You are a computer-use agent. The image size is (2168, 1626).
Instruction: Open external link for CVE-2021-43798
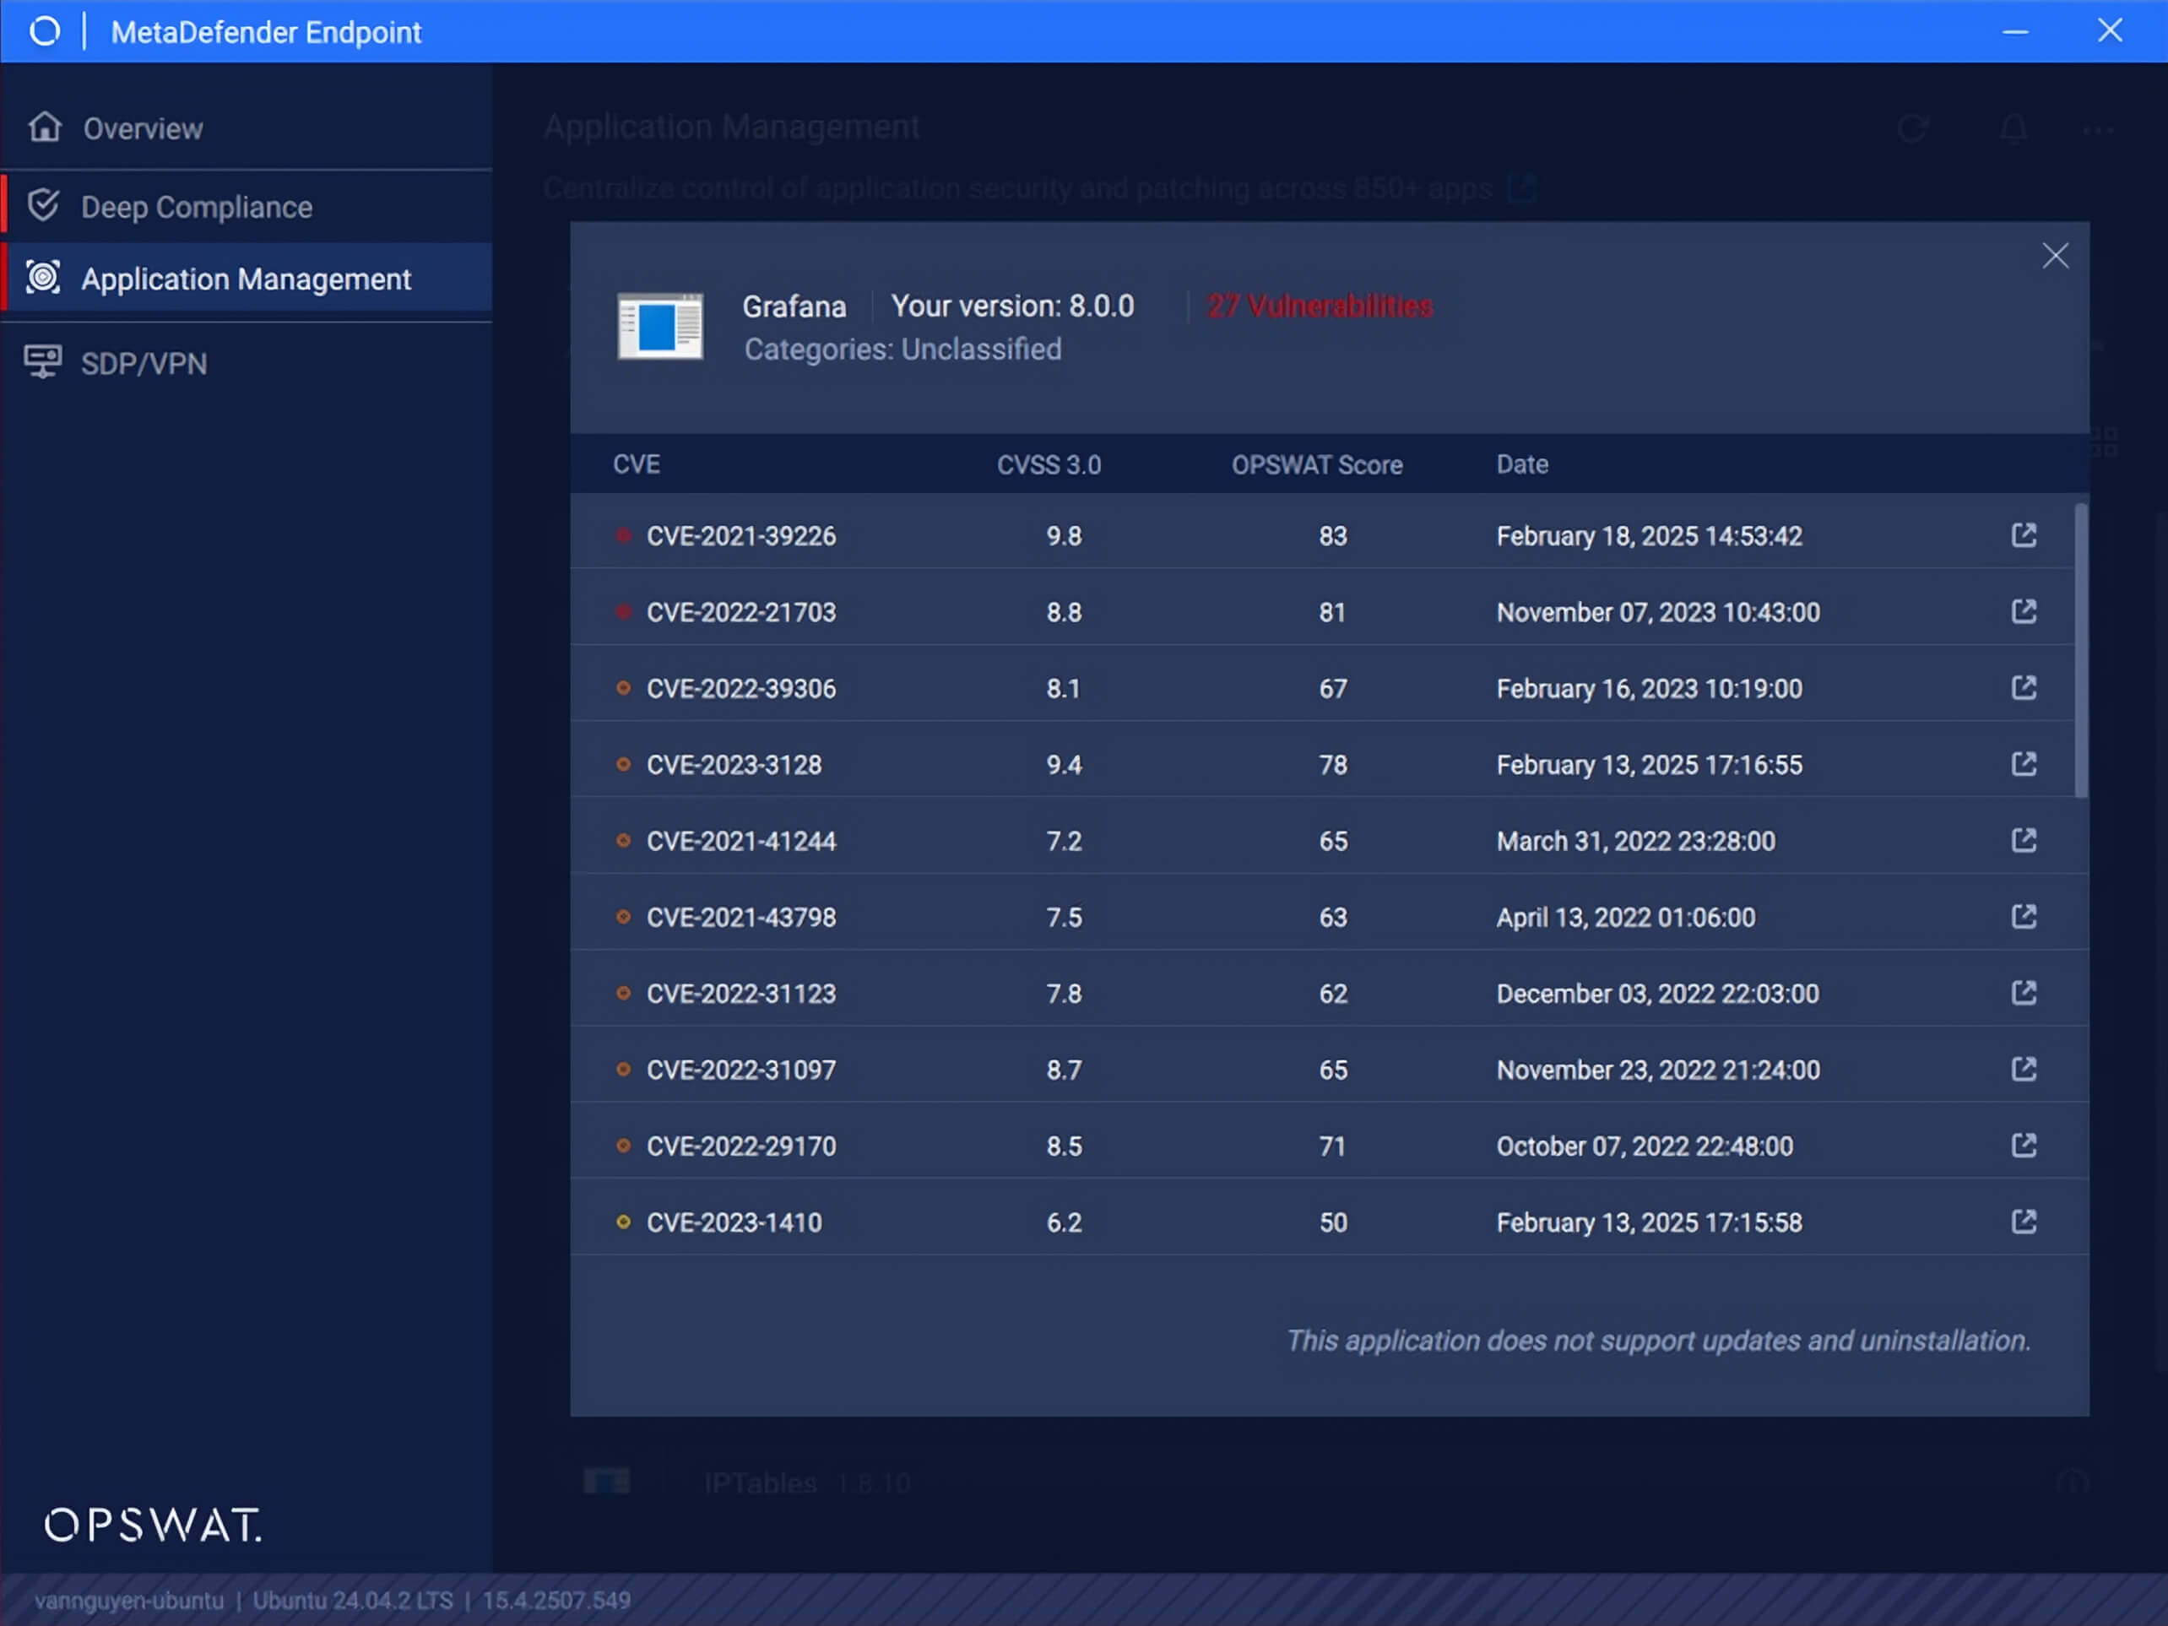[2024, 918]
